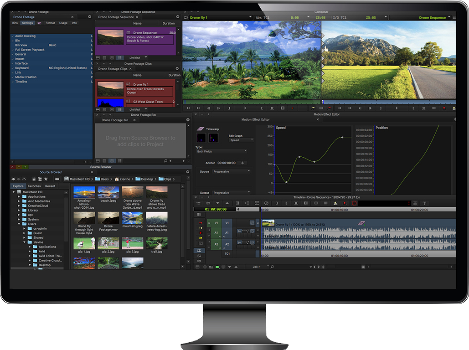This screenshot has height=350, width=469.
Task: Click the Play icon under the Drone fly 1 monitor
Action: point(245,108)
